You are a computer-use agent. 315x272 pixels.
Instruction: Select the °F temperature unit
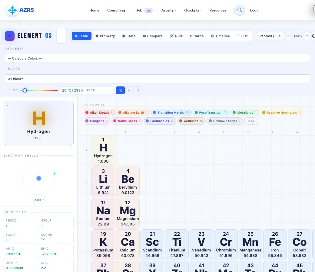[138, 90]
